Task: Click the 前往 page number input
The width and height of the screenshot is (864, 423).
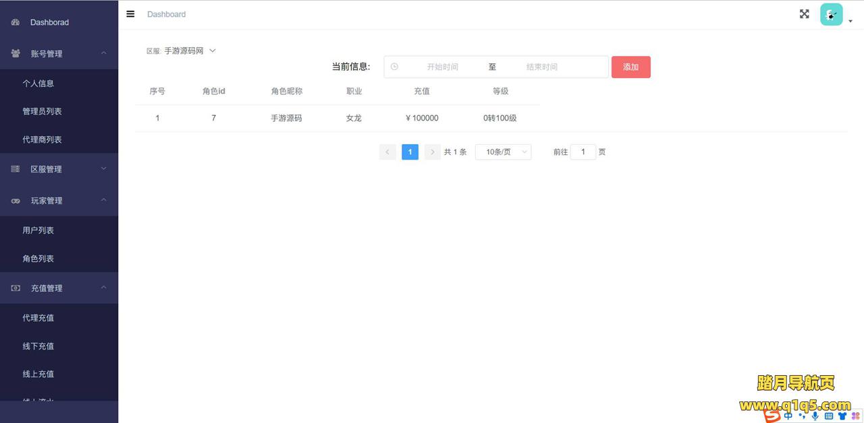Action: point(583,152)
